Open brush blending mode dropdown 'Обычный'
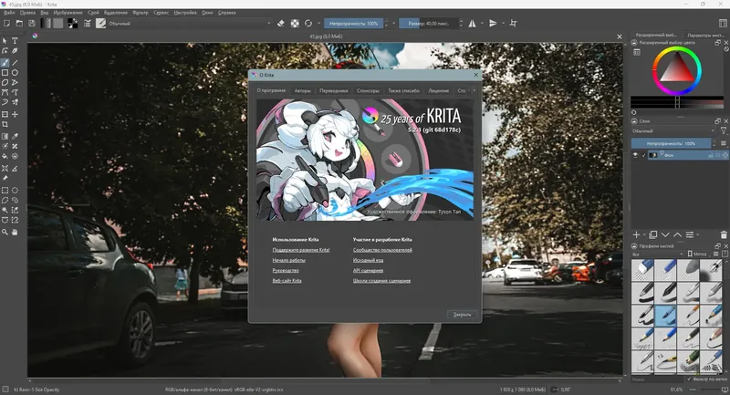 point(190,24)
